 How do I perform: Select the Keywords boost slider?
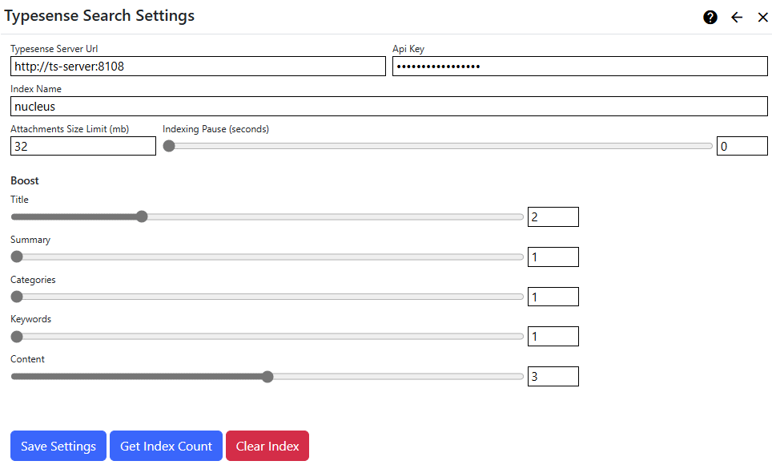(x=17, y=336)
